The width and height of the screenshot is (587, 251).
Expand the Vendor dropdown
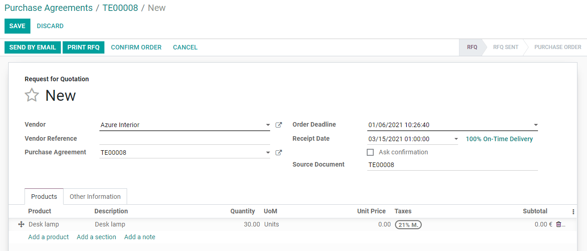point(268,125)
